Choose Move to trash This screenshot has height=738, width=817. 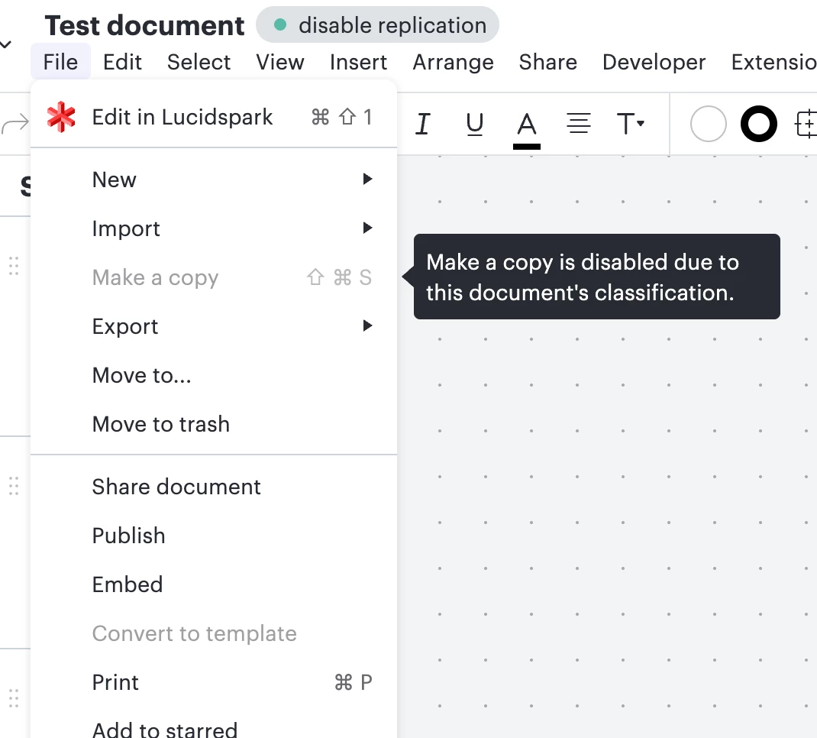pos(214,424)
